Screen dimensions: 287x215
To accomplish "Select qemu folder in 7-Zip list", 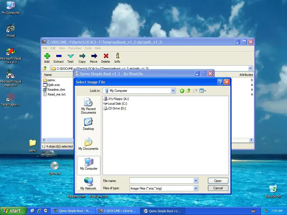I will point(49,80).
